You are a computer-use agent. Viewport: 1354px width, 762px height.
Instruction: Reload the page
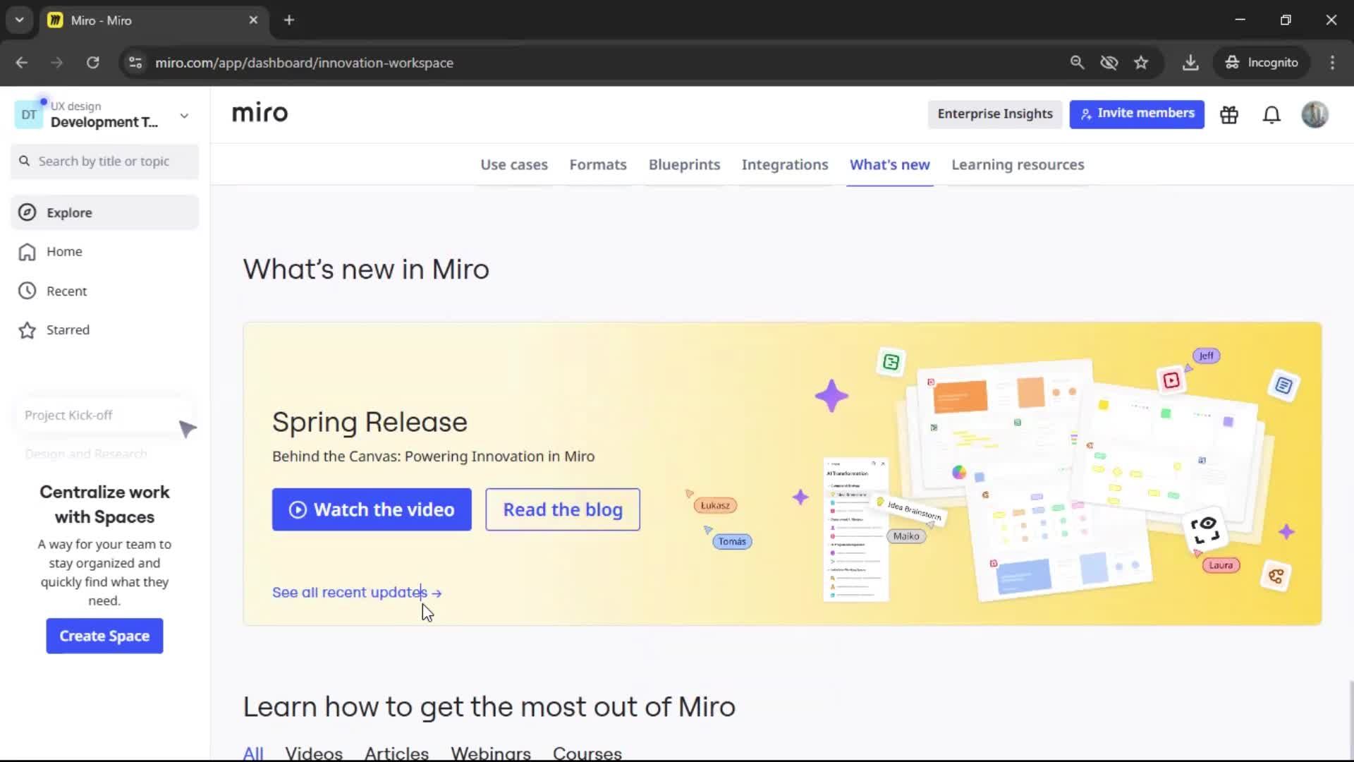(93, 63)
